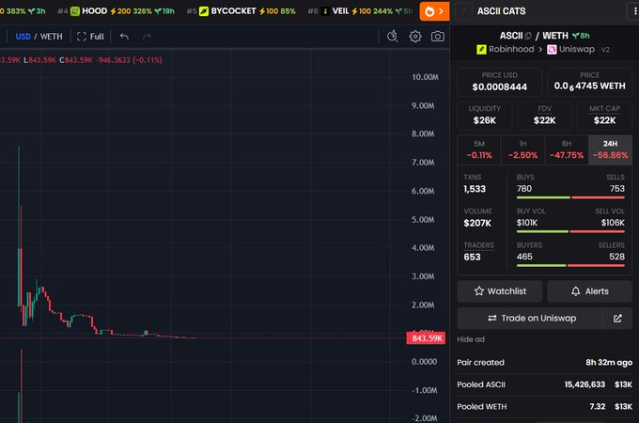Click the FDV $22K box
Image resolution: width=639 pixels, height=423 pixels.
point(544,116)
